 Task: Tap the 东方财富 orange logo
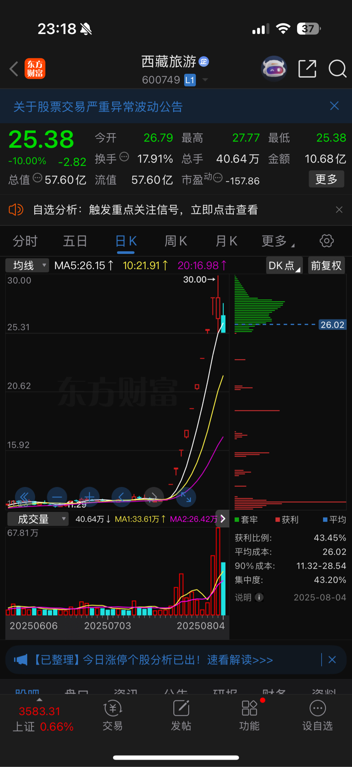click(x=35, y=69)
